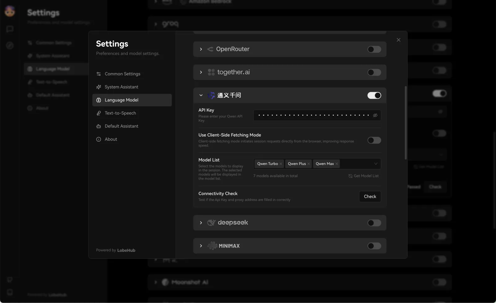Enable the deepseek provider toggle
Image resolution: width=496 pixels, height=303 pixels.
click(374, 223)
